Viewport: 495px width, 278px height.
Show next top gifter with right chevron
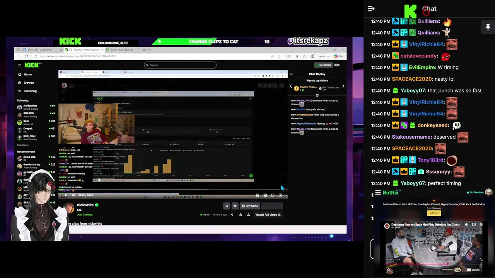(x=343, y=86)
